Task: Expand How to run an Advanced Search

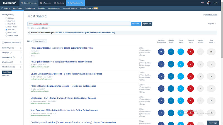Action: pyautogui.click(x=38, y=28)
